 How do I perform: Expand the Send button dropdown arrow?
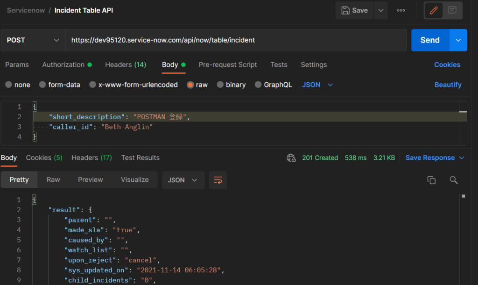(458, 40)
